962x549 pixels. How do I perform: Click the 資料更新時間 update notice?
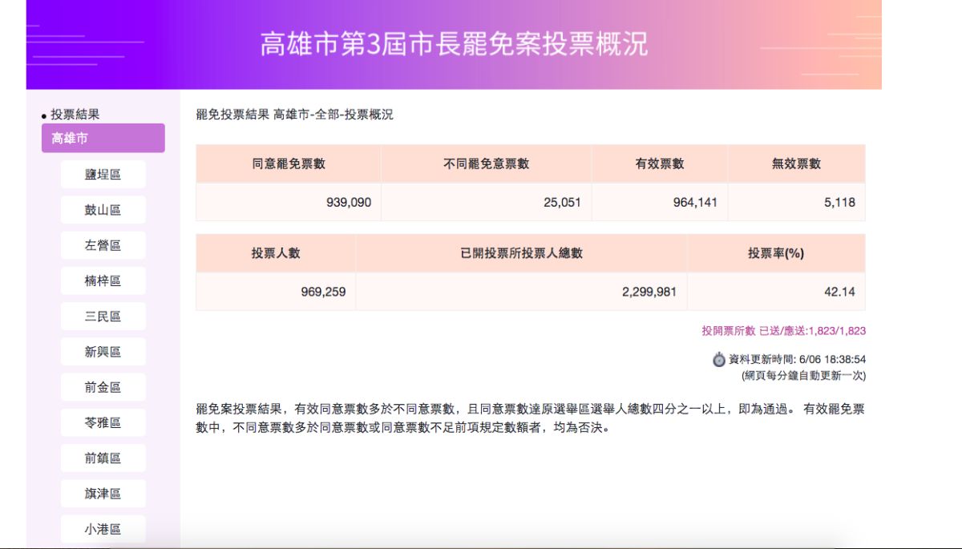(x=798, y=359)
